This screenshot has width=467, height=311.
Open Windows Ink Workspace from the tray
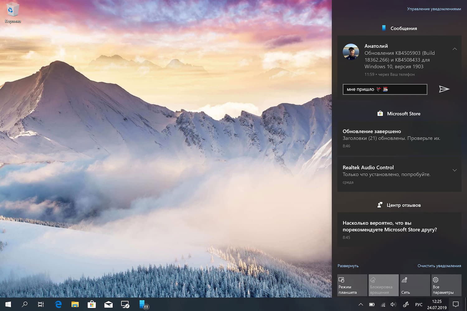pos(406,304)
